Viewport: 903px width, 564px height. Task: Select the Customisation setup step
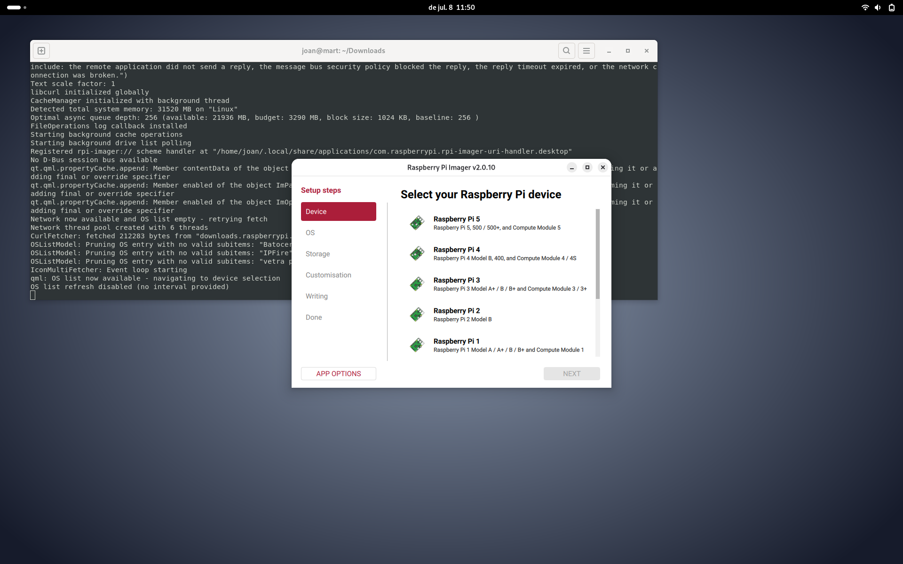pyautogui.click(x=339, y=275)
